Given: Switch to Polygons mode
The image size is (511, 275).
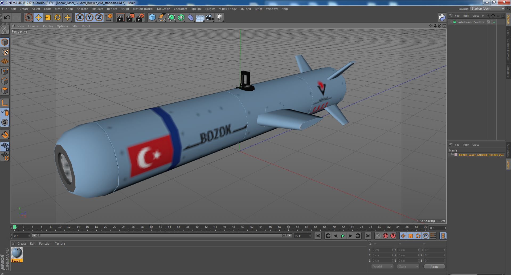Looking at the screenshot, I should (x=5, y=91).
